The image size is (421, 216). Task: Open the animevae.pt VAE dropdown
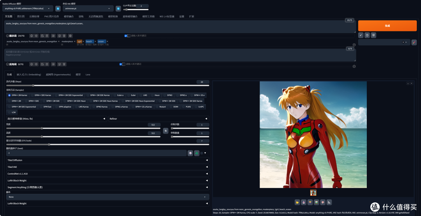pos(88,9)
